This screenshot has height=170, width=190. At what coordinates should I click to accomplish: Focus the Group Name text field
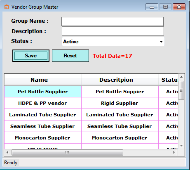[113, 21]
